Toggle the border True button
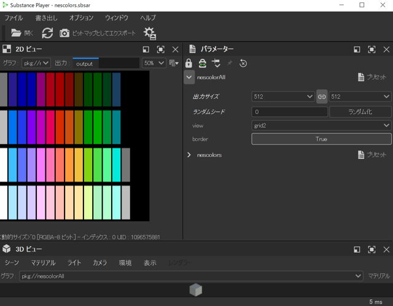Viewport: 393px width, 306px height. pyautogui.click(x=321, y=139)
